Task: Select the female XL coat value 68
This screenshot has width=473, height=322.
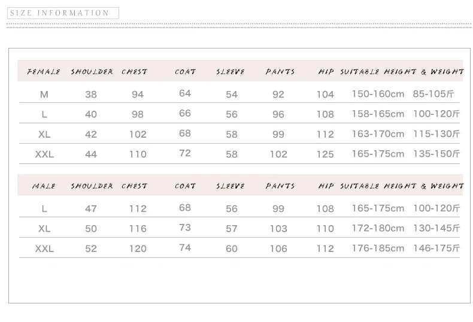Action: coord(185,133)
